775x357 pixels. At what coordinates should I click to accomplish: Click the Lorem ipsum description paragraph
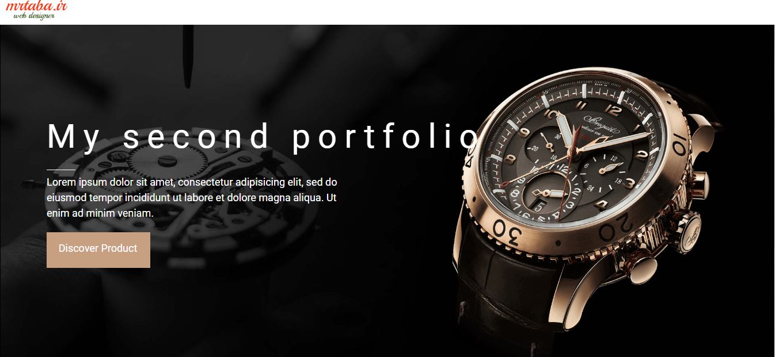192,198
